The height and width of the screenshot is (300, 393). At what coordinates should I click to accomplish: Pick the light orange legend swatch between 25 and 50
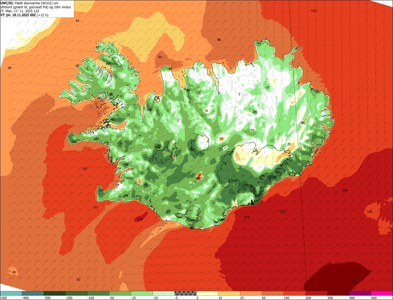(x=251, y=293)
